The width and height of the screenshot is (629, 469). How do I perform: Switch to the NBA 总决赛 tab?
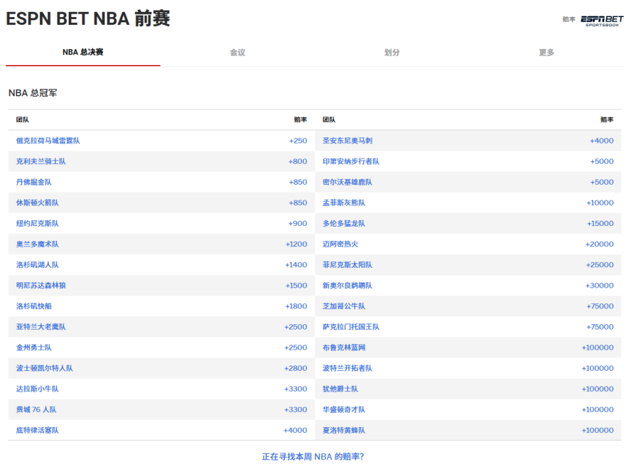coord(83,52)
